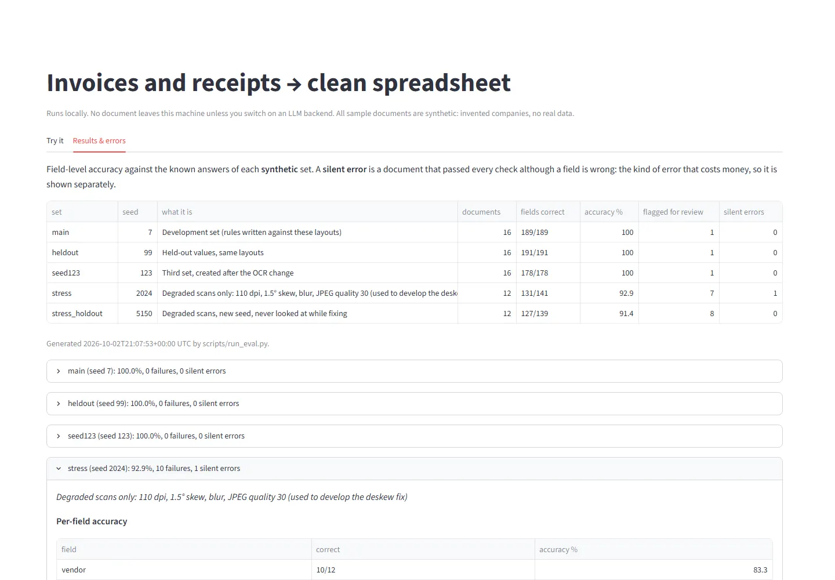Click the 'what it is' column header
Screen dimensions: 835x580
(307, 212)
